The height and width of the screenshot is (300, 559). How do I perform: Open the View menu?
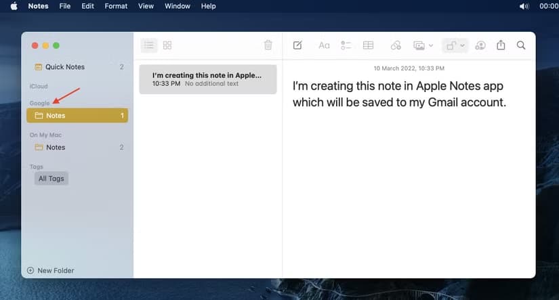pos(146,6)
